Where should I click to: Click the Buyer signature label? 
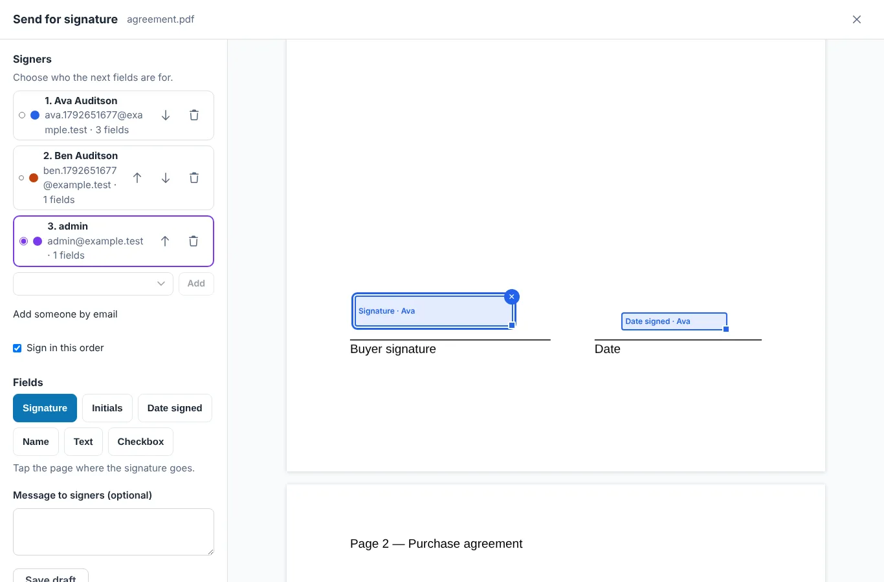pos(393,349)
